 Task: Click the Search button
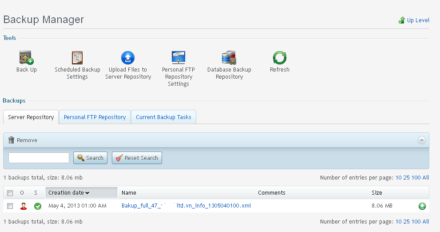point(90,158)
